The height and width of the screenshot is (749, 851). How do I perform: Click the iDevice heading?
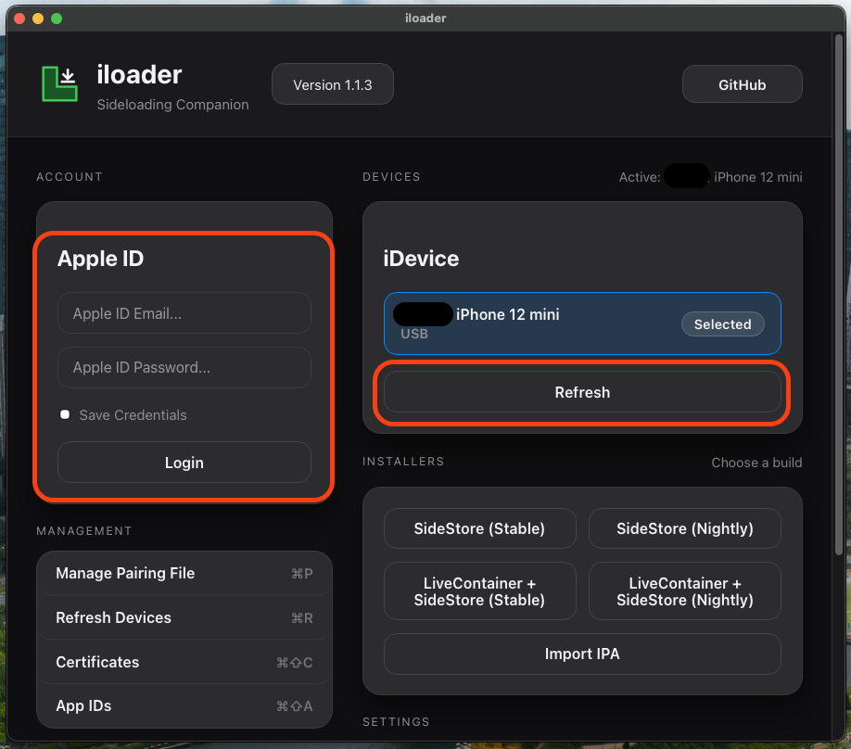[421, 259]
